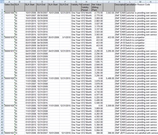Select the date cell 04/01/2009

tap(31, 59)
